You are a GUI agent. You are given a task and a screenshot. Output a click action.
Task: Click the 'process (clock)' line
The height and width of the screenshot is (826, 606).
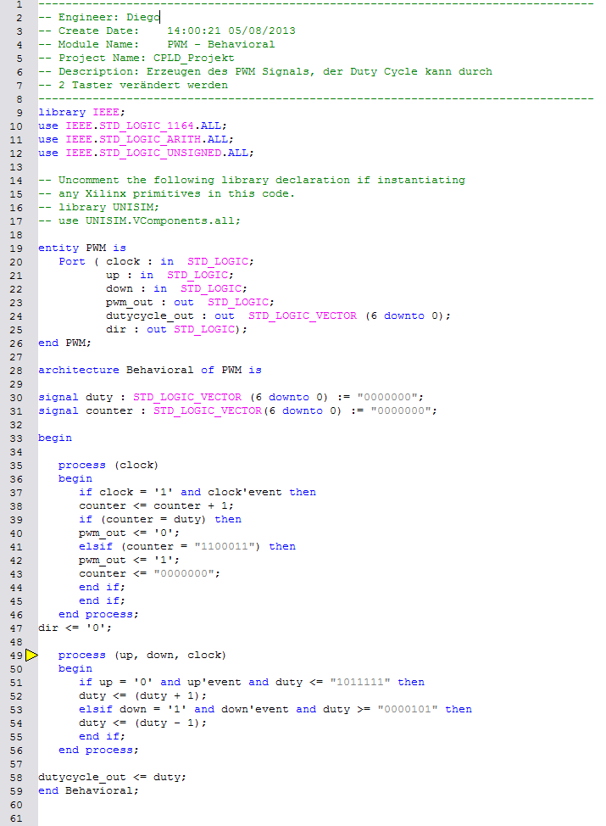pos(108,465)
